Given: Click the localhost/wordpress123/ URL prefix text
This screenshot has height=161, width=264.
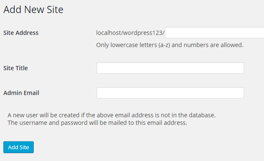Looking at the screenshot, I should pyautogui.click(x=130, y=33).
